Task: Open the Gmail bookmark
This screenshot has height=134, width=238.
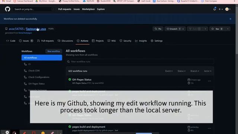Action: pyautogui.click(x=7, y=1)
